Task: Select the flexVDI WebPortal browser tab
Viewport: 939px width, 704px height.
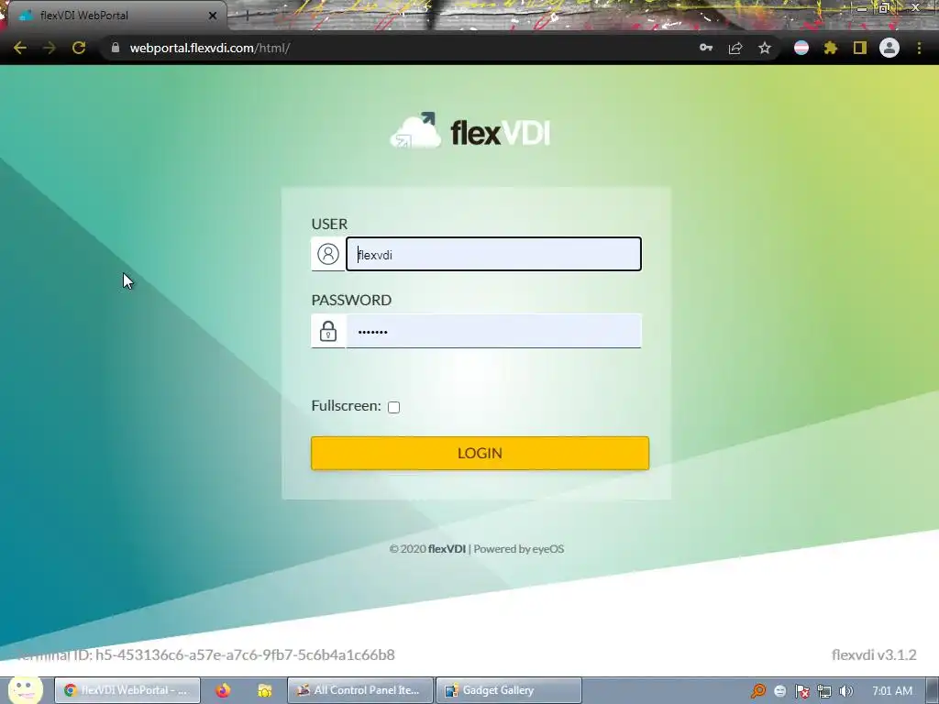Action: [116, 16]
